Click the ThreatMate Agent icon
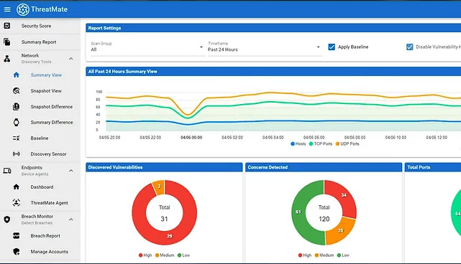461x264 pixels. pyautogui.click(x=17, y=203)
